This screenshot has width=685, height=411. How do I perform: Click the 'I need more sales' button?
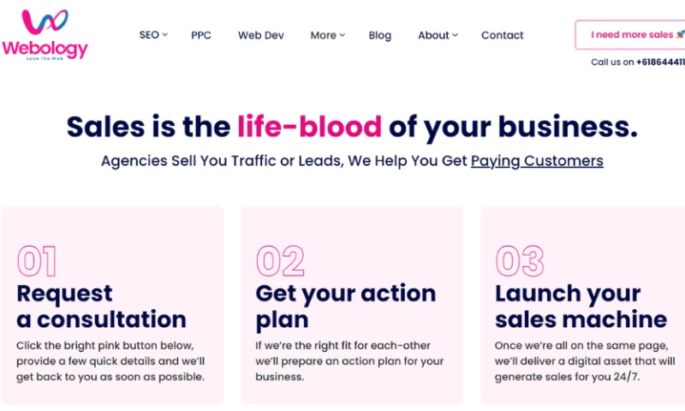632,35
